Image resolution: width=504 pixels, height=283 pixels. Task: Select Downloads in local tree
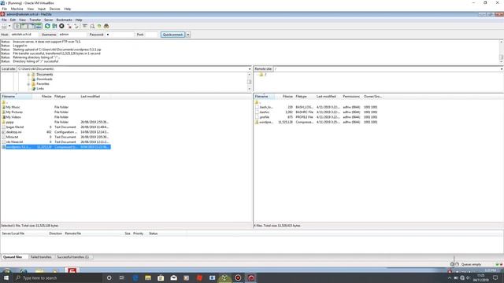(x=44, y=79)
